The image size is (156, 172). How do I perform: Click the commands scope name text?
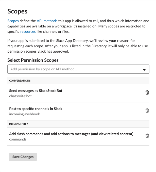tap(18, 139)
